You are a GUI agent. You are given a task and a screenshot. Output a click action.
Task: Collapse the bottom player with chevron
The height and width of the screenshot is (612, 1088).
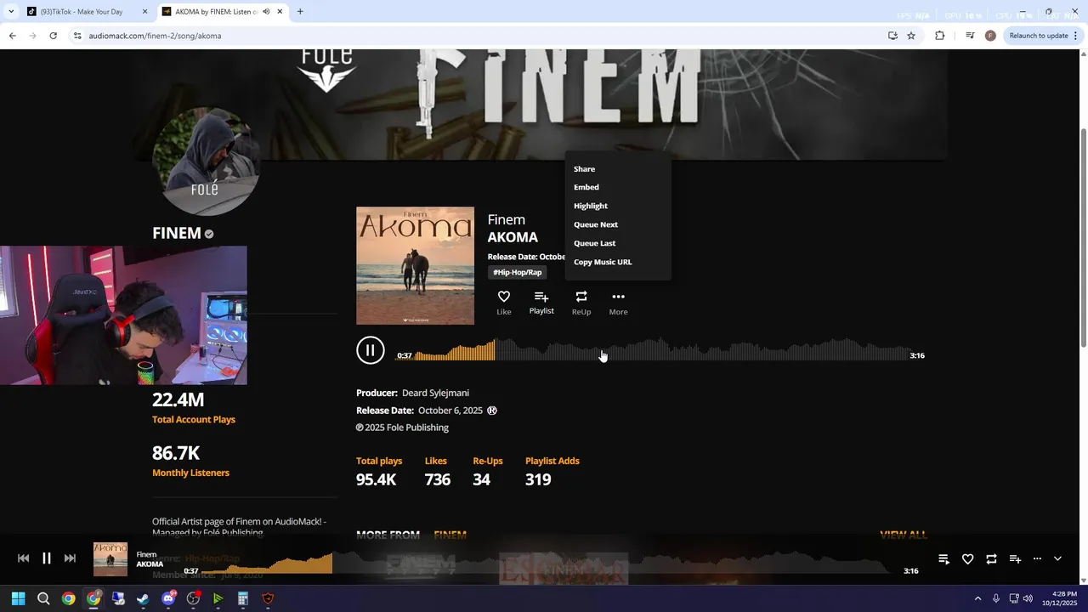1057,558
